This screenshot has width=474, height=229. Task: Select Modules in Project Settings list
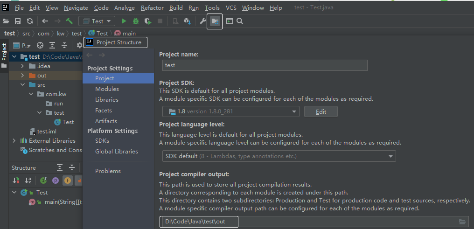(107, 89)
